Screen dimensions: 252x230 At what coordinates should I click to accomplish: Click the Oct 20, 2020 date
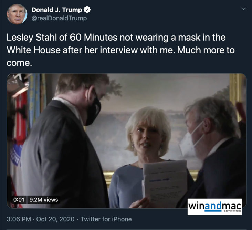click(55, 219)
